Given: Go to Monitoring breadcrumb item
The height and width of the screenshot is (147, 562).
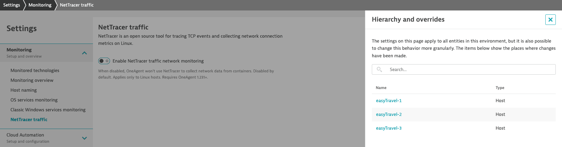Looking at the screenshot, I should [40, 5].
